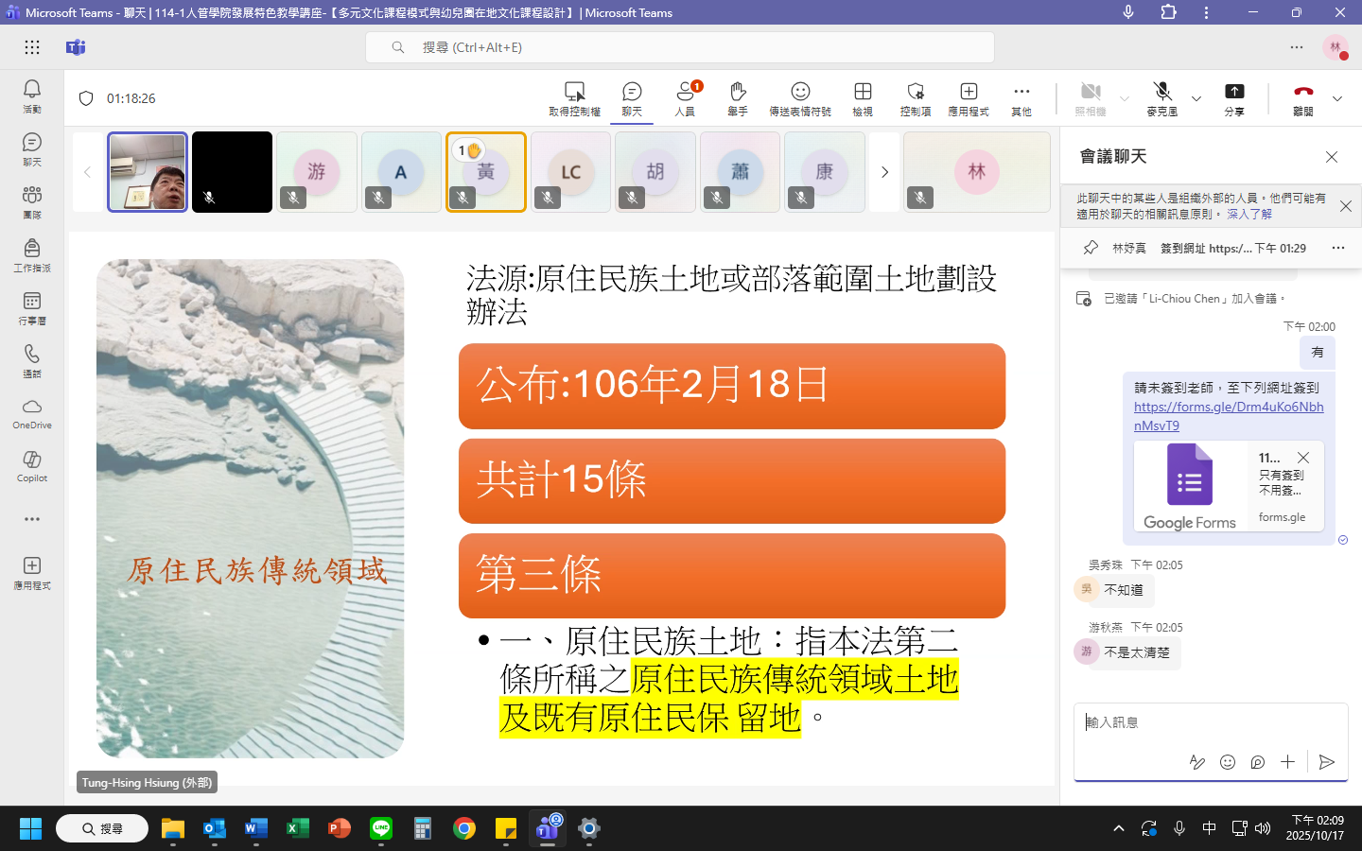Viewport: 1362px width, 851px height.
Task: Open the People (人員) panel
Action: coord(685,97)
